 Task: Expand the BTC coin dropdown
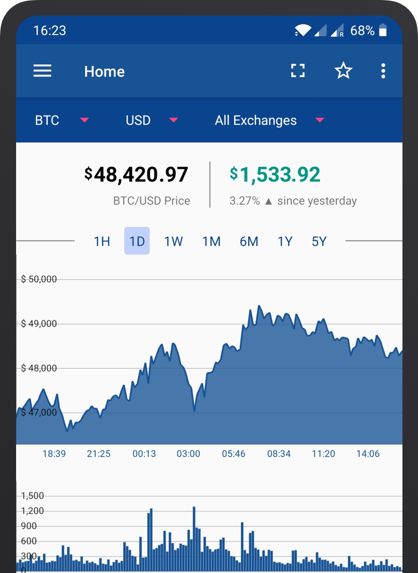(x=61, y=120)
